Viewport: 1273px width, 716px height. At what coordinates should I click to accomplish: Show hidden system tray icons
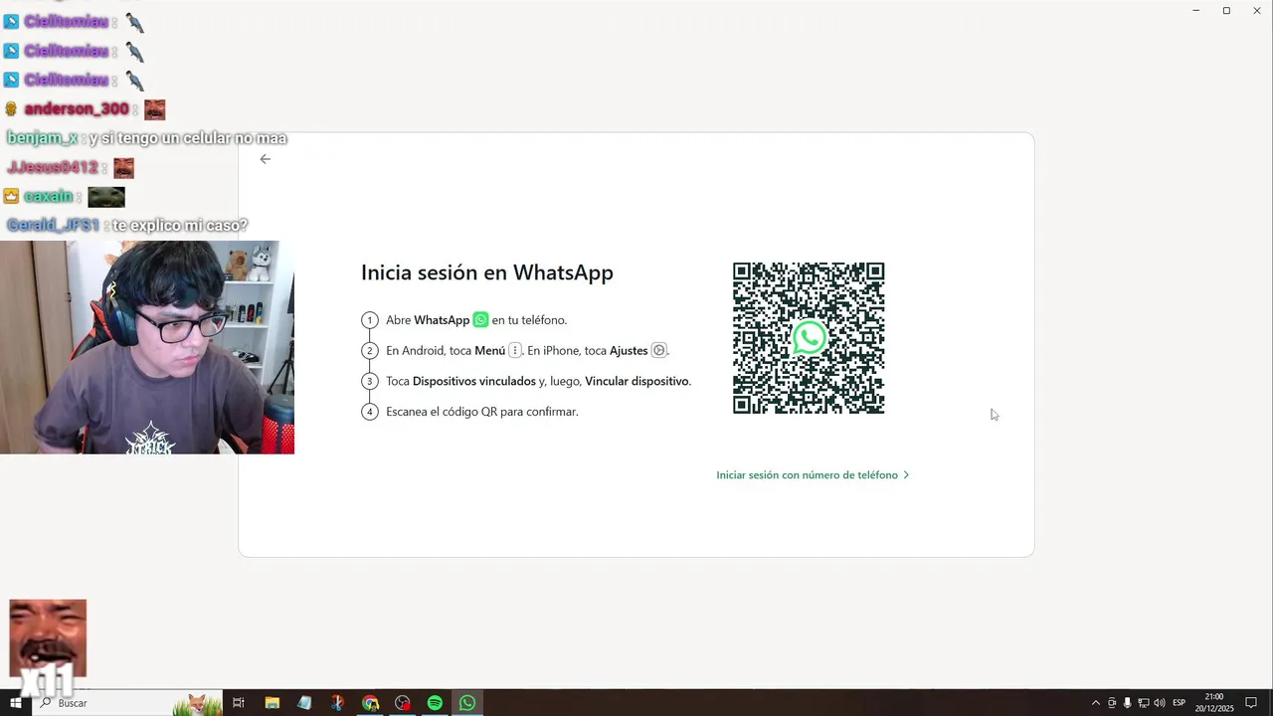[x=1096, y=703]
